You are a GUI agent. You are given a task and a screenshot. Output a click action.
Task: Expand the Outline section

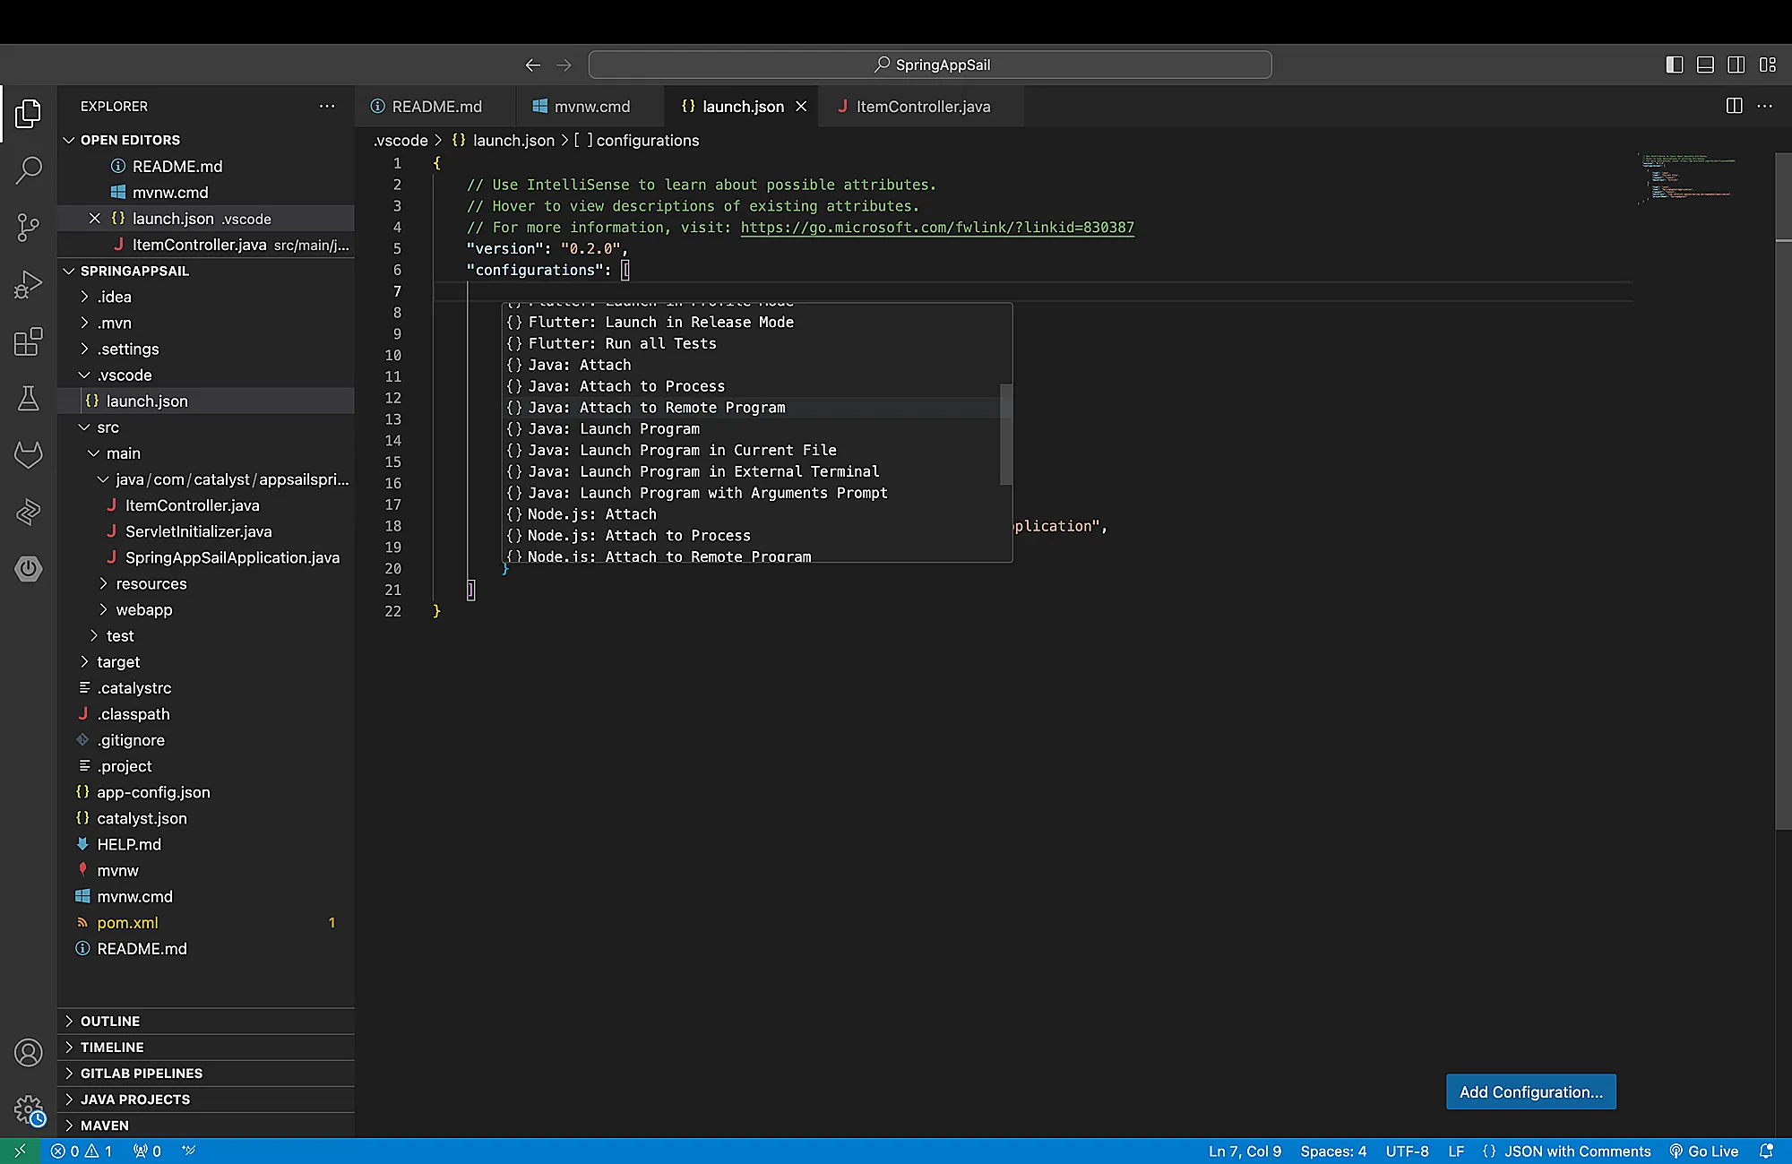coord(206,1021)
